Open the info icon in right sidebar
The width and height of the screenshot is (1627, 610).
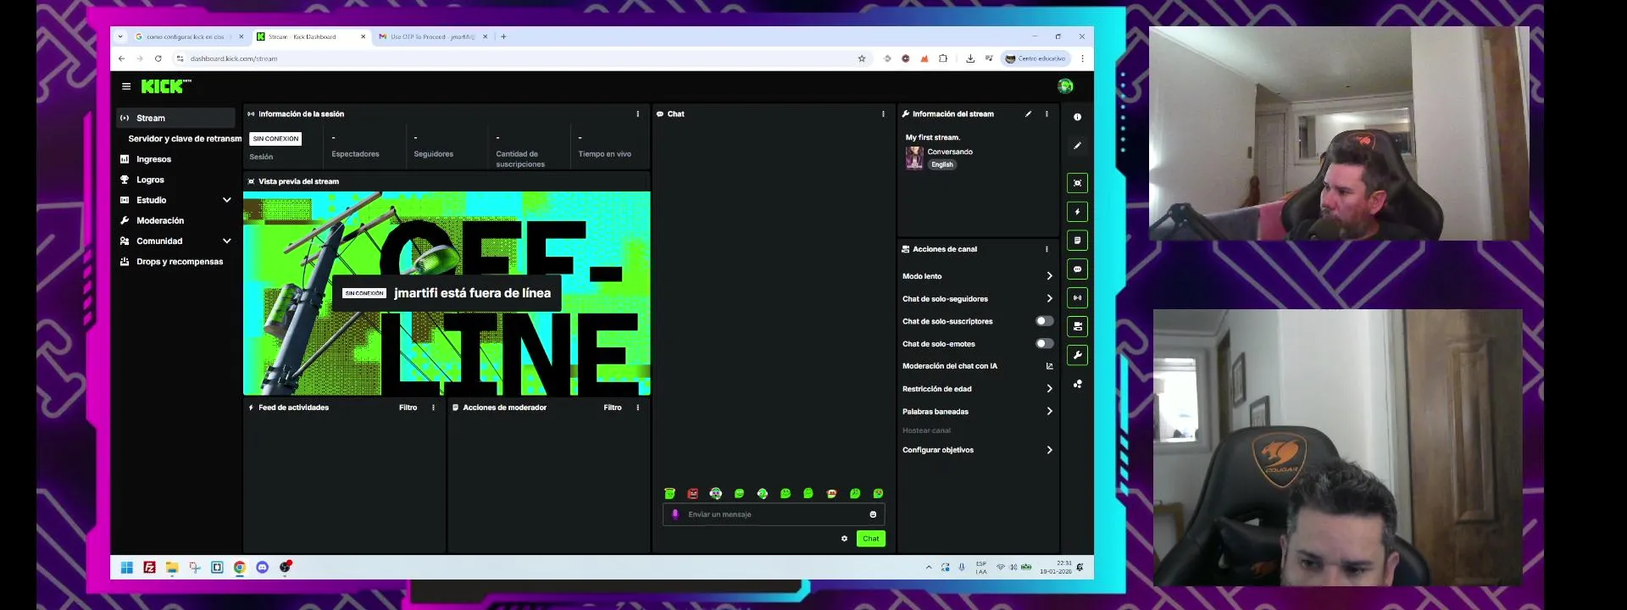(x=1077, y=118)
